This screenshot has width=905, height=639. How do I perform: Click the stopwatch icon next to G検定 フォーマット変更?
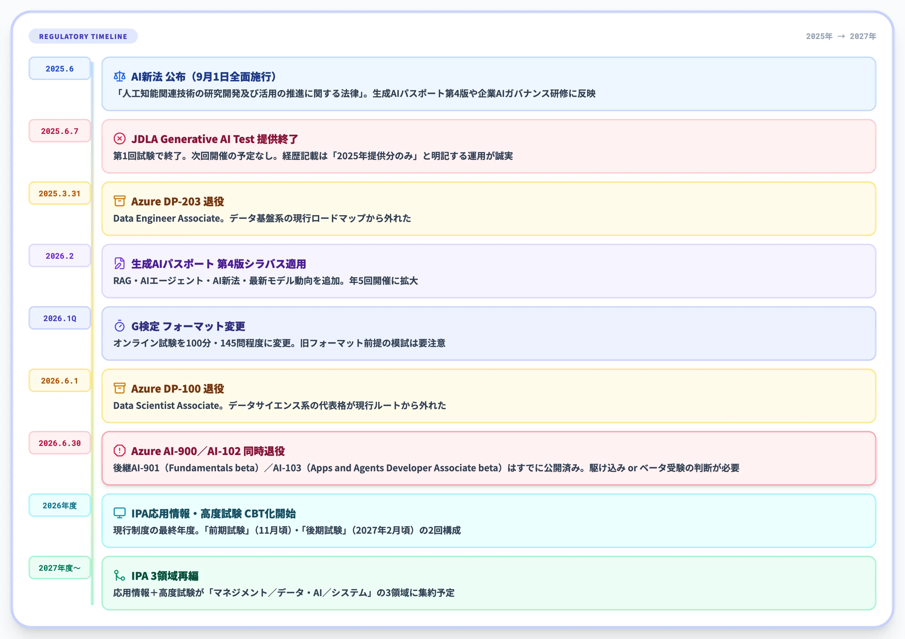pos(119,326)
